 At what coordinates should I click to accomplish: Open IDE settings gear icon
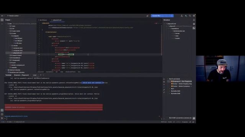[x=194, y=16]
